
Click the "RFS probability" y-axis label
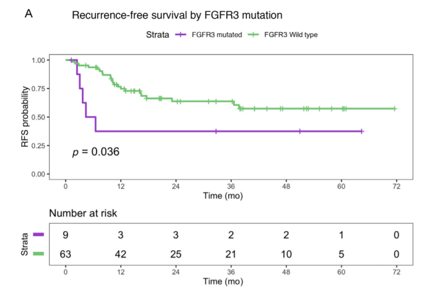coord(25,116)
